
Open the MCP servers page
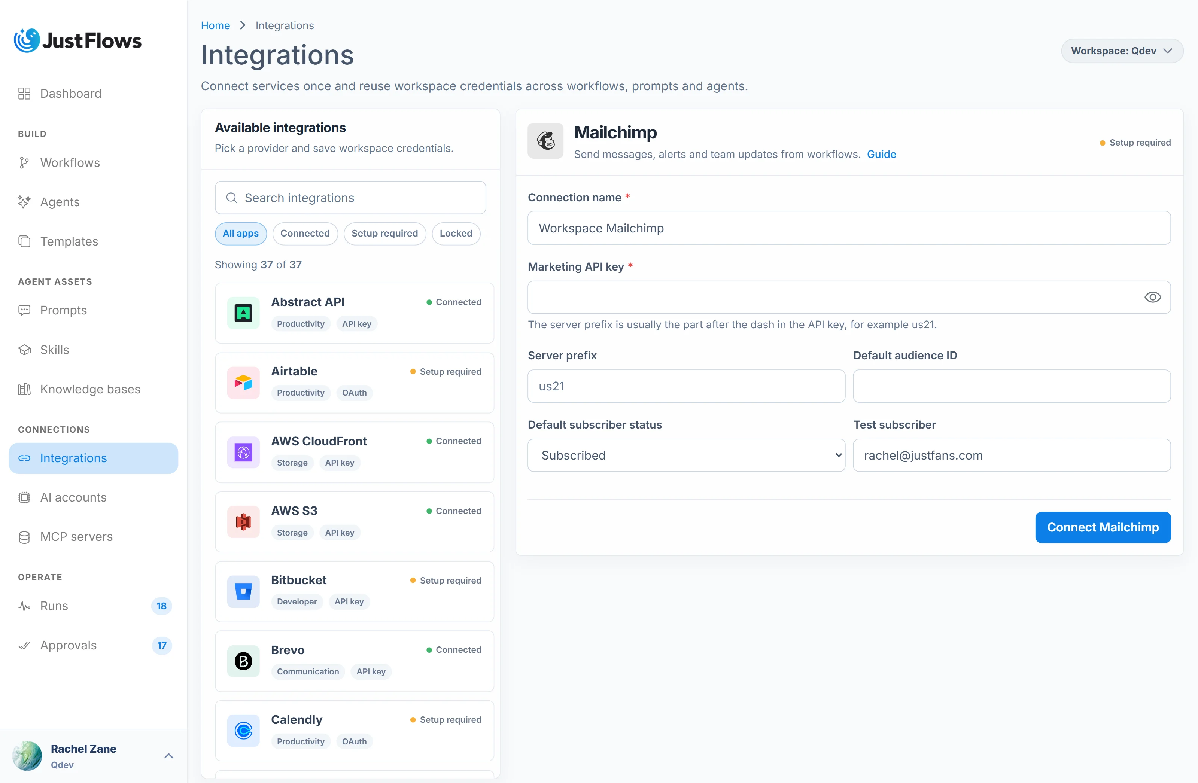(94, 537)
